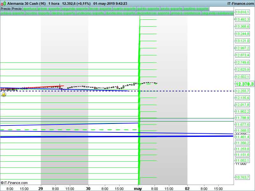
Task: Click the alert bell icon on the chart
Action: click(x=4, y=95)
